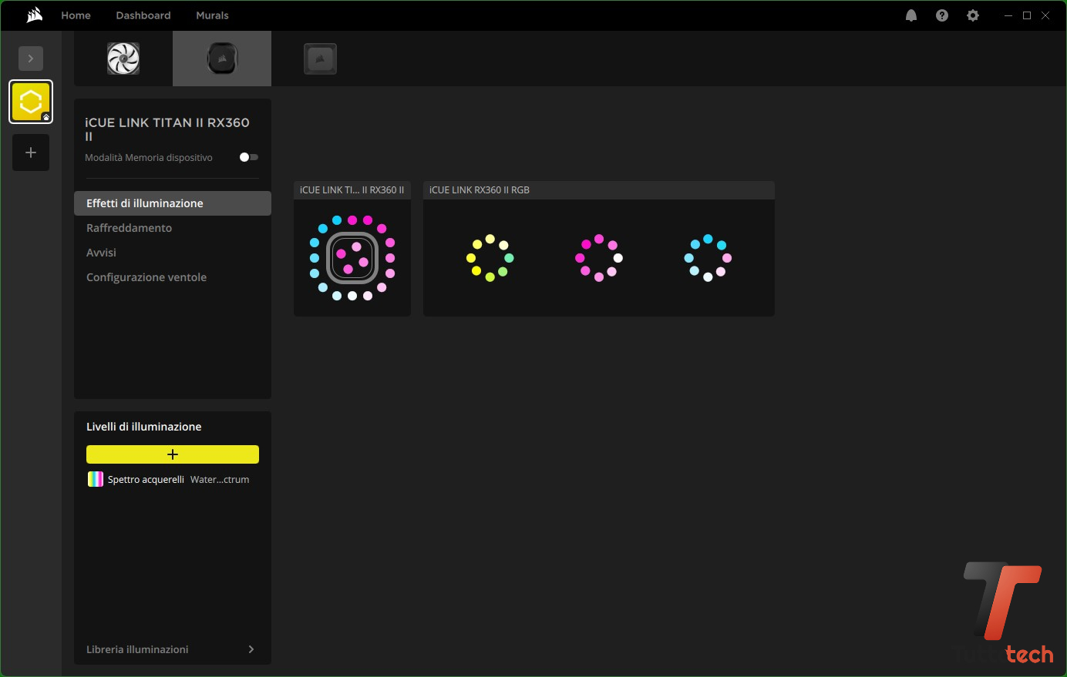Viewport: 1067px width, 677px height.
Task: Open the help question mark icon
Action: (x=942, y=15)
